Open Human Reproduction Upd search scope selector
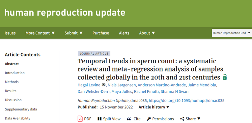The width and height of the screenshot is (252, 123). (x=232, y=33)
